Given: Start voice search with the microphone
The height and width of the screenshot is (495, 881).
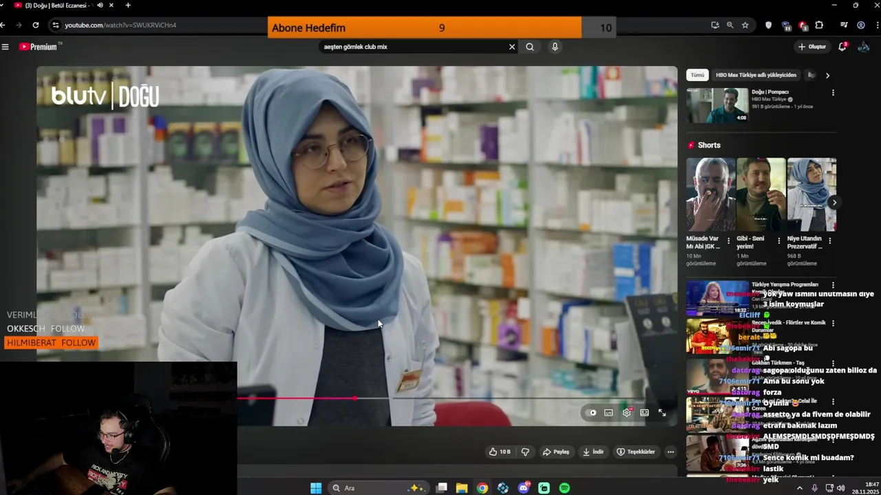Looking at the screenshot, I should (555, 47).
